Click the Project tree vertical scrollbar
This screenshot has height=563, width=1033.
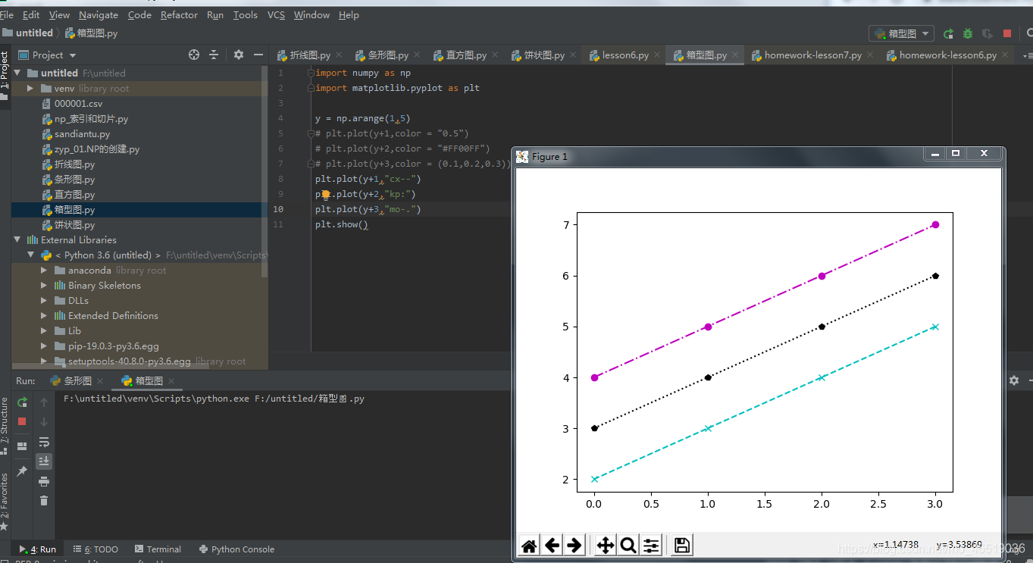tap(265, 170)
